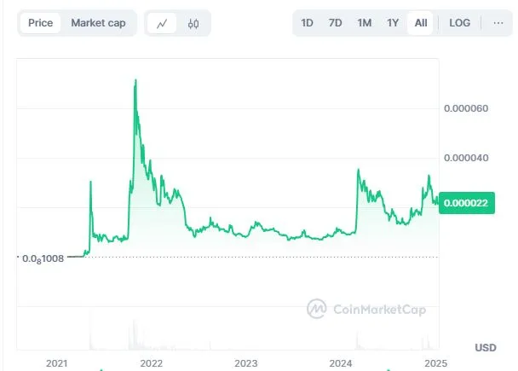Image resolution: width=518 pixels, height=371 pixels.
Task: Switch to the Market cap tab
Action: pos(98,23)
